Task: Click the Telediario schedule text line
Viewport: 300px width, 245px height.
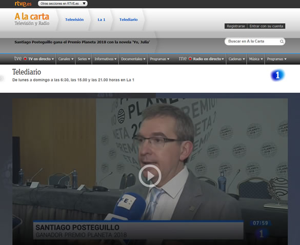Action: (73, 80)
